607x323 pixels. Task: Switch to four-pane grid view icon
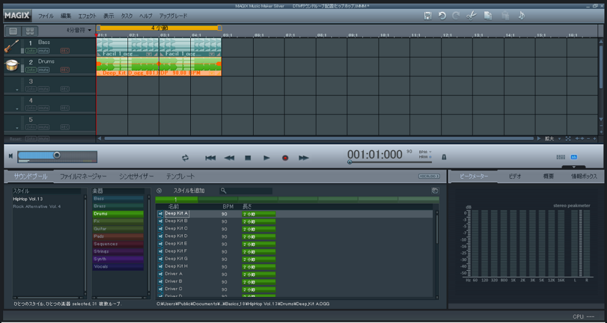[29, 31]
